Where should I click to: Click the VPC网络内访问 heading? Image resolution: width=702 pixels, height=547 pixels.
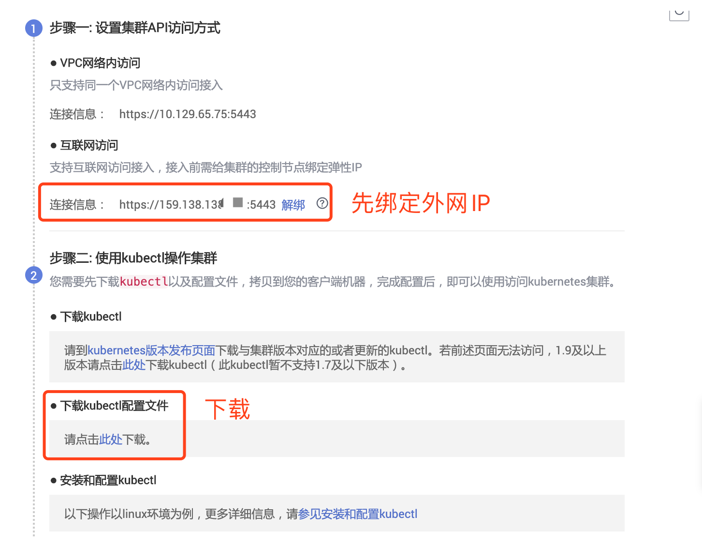tap(100, 63)
